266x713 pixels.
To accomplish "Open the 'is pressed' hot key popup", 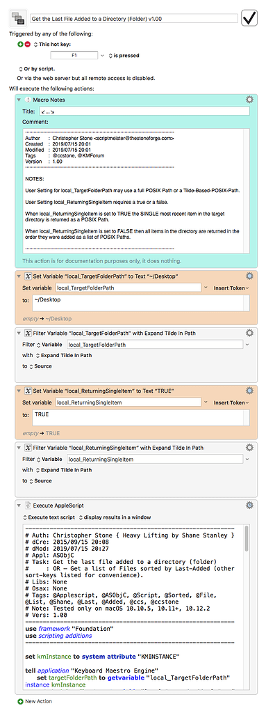I will tap(124, 56).
